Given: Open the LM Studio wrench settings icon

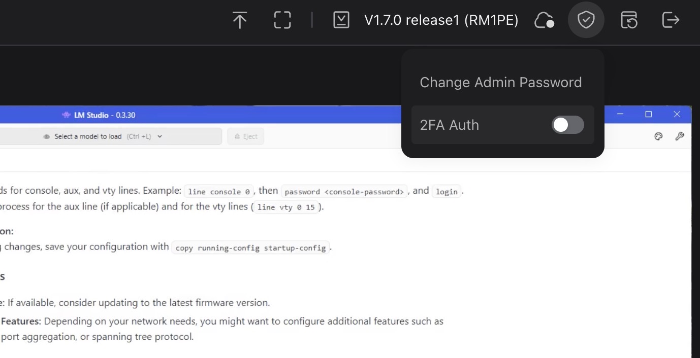Looking at the screenshot, I should coord(679,136).
